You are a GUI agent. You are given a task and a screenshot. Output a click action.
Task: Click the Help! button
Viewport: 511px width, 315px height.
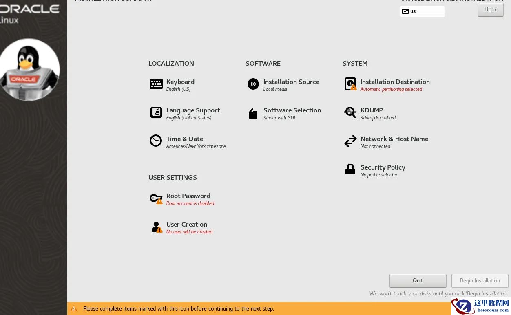(x=491, y=10)
